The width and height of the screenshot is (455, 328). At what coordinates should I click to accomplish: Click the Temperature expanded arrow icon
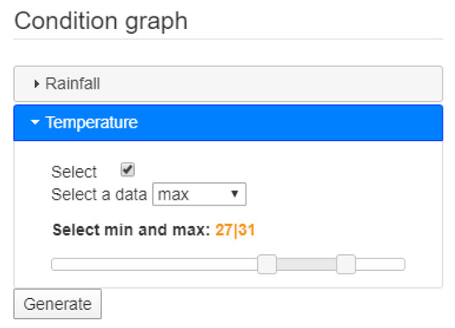point(35,123)
